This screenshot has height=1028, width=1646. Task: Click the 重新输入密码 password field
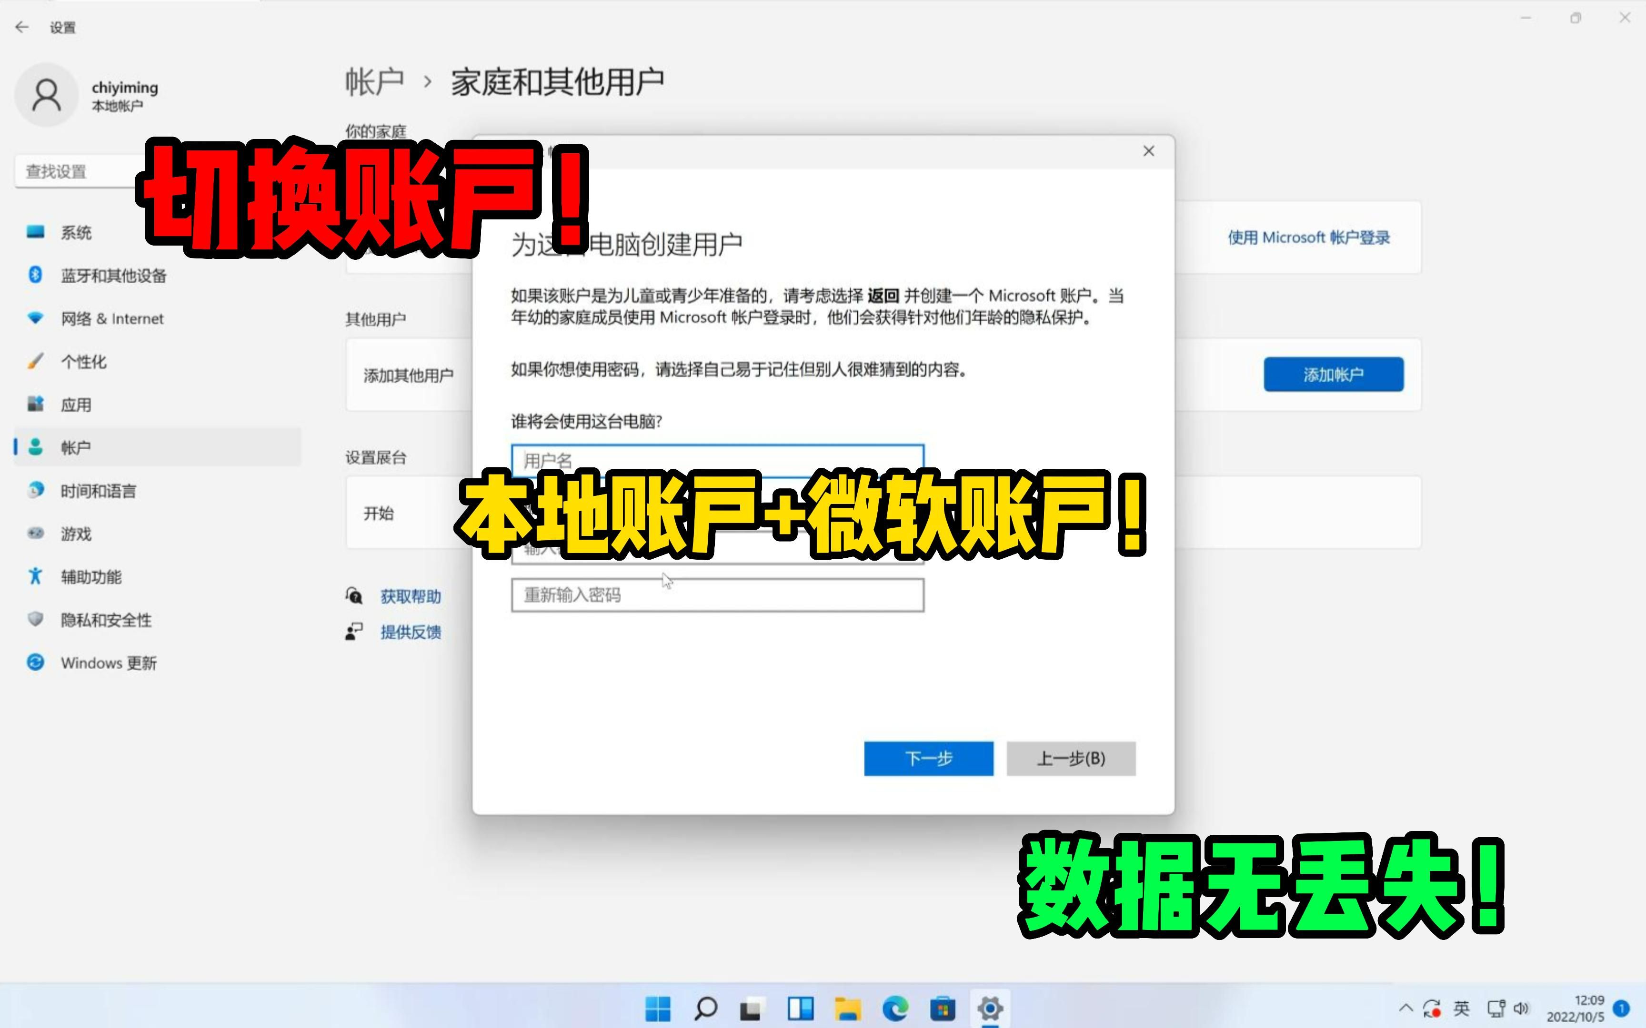coord(717,595)
